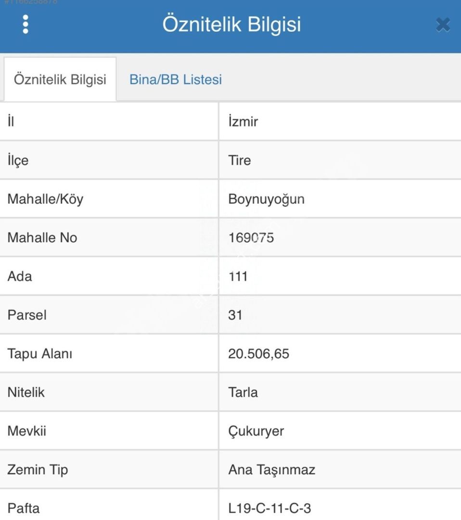Viewport: 461px width, 520px height.
Task: Click the İlçe row label
Action: 18,160
